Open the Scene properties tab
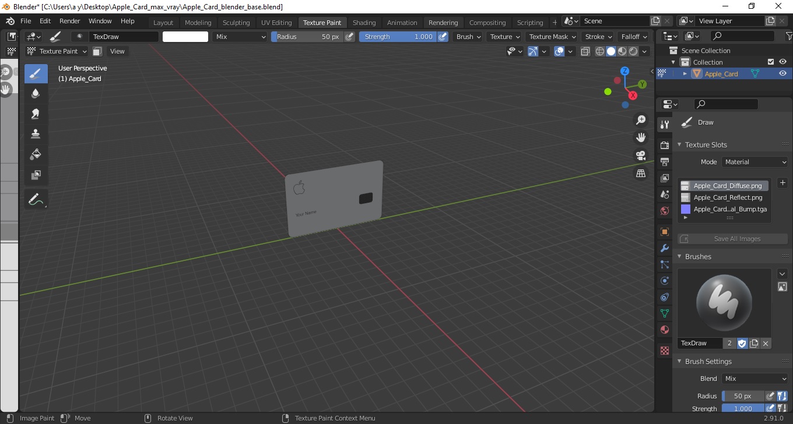The height and width of the screenshot is (424, 793). click(x=664, y=195)
